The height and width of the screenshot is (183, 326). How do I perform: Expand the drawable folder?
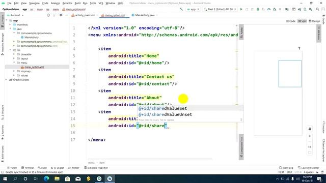pyautogui.click(x=14, y=54)
